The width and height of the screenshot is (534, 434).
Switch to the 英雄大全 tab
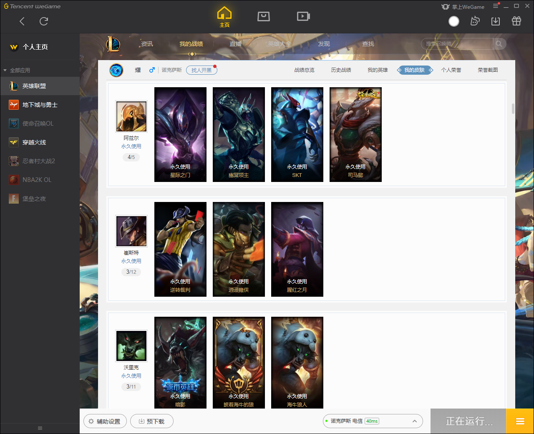[280, 44]
